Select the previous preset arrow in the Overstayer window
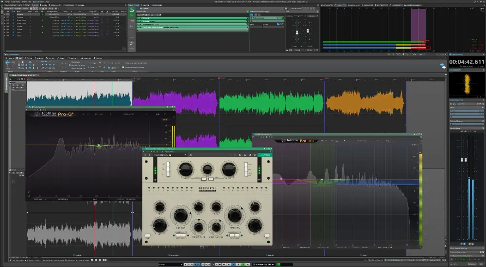486x267 pixels. (145, 155)
